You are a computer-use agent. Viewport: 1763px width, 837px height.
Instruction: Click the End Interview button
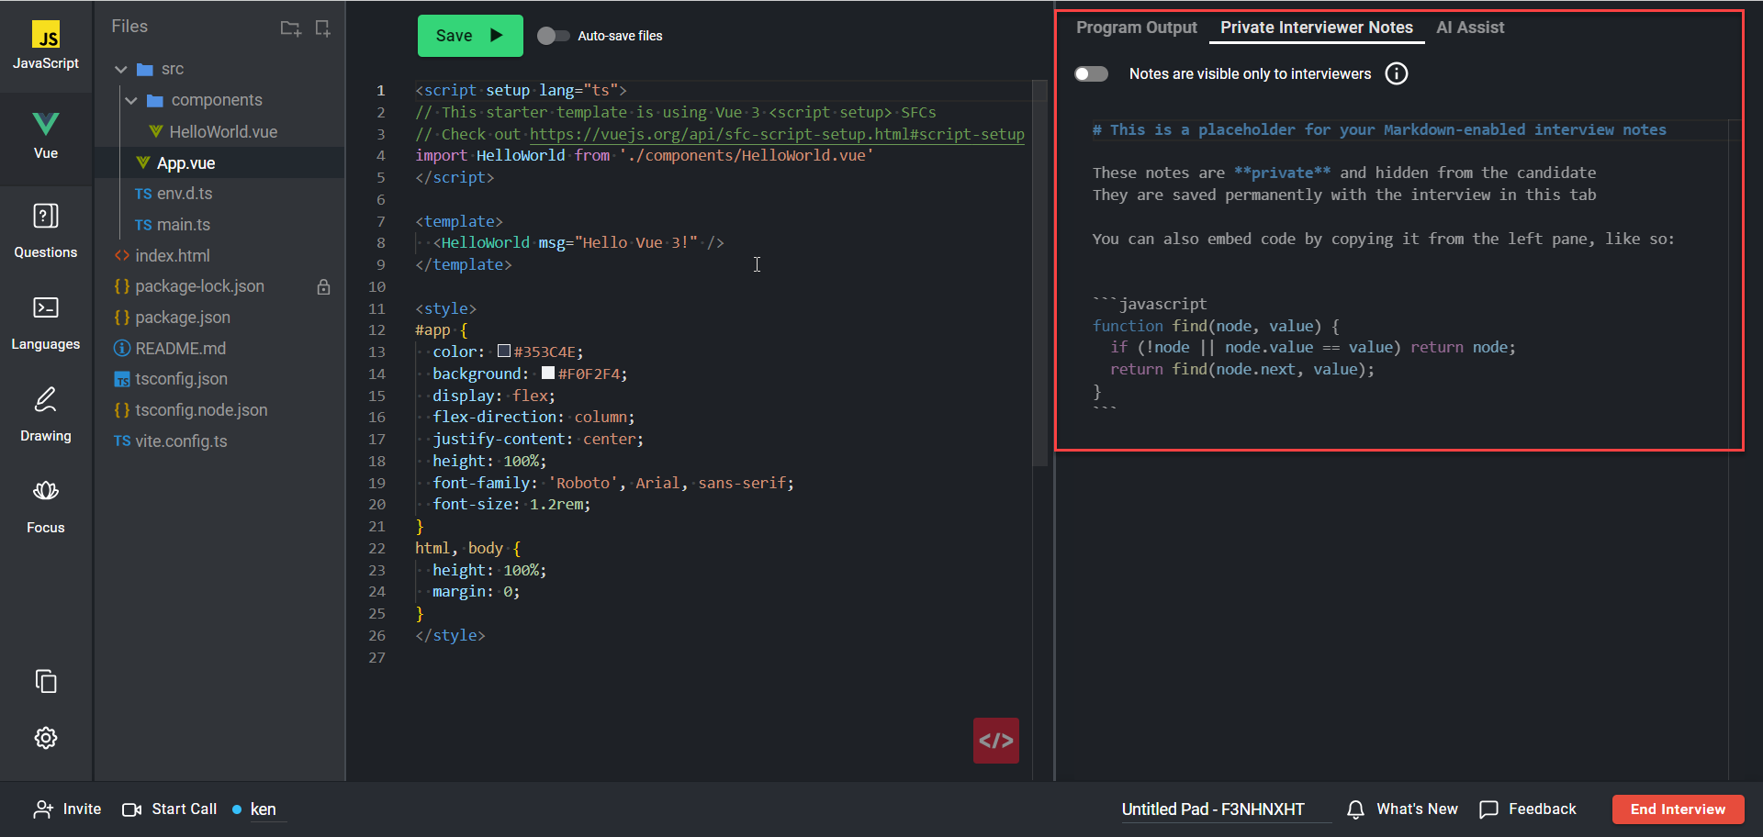point(1678,809)
